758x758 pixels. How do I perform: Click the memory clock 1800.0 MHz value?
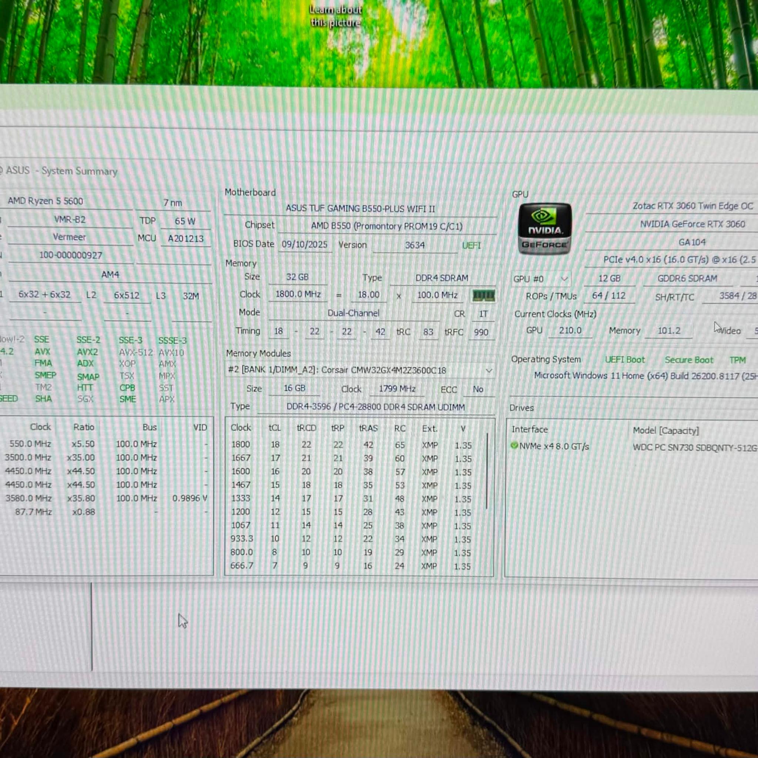pos(298,294)
